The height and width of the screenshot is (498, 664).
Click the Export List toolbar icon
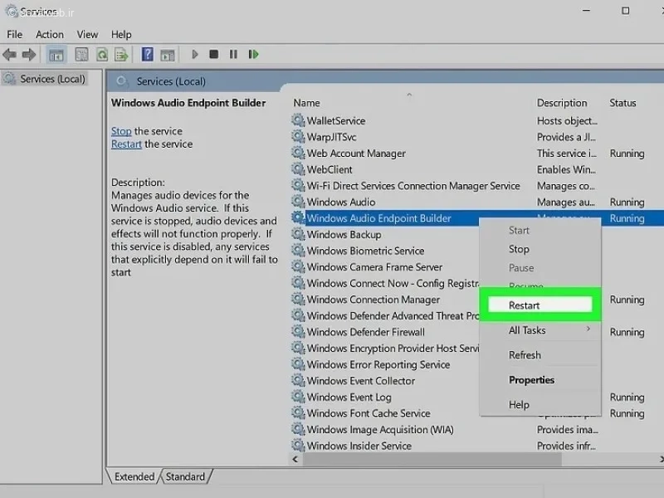(x=121, y=55)
